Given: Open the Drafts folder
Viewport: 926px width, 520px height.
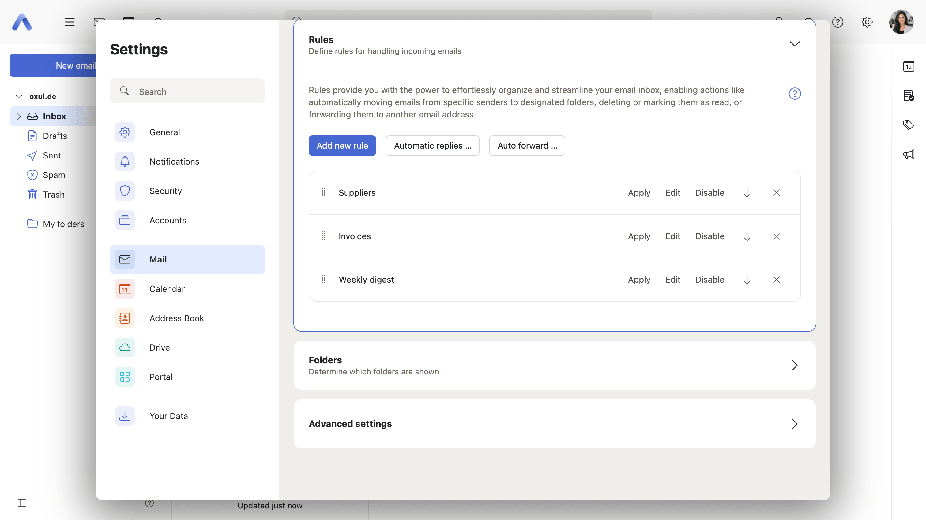Looking at the screenshot, I should (x=55, y=136).
